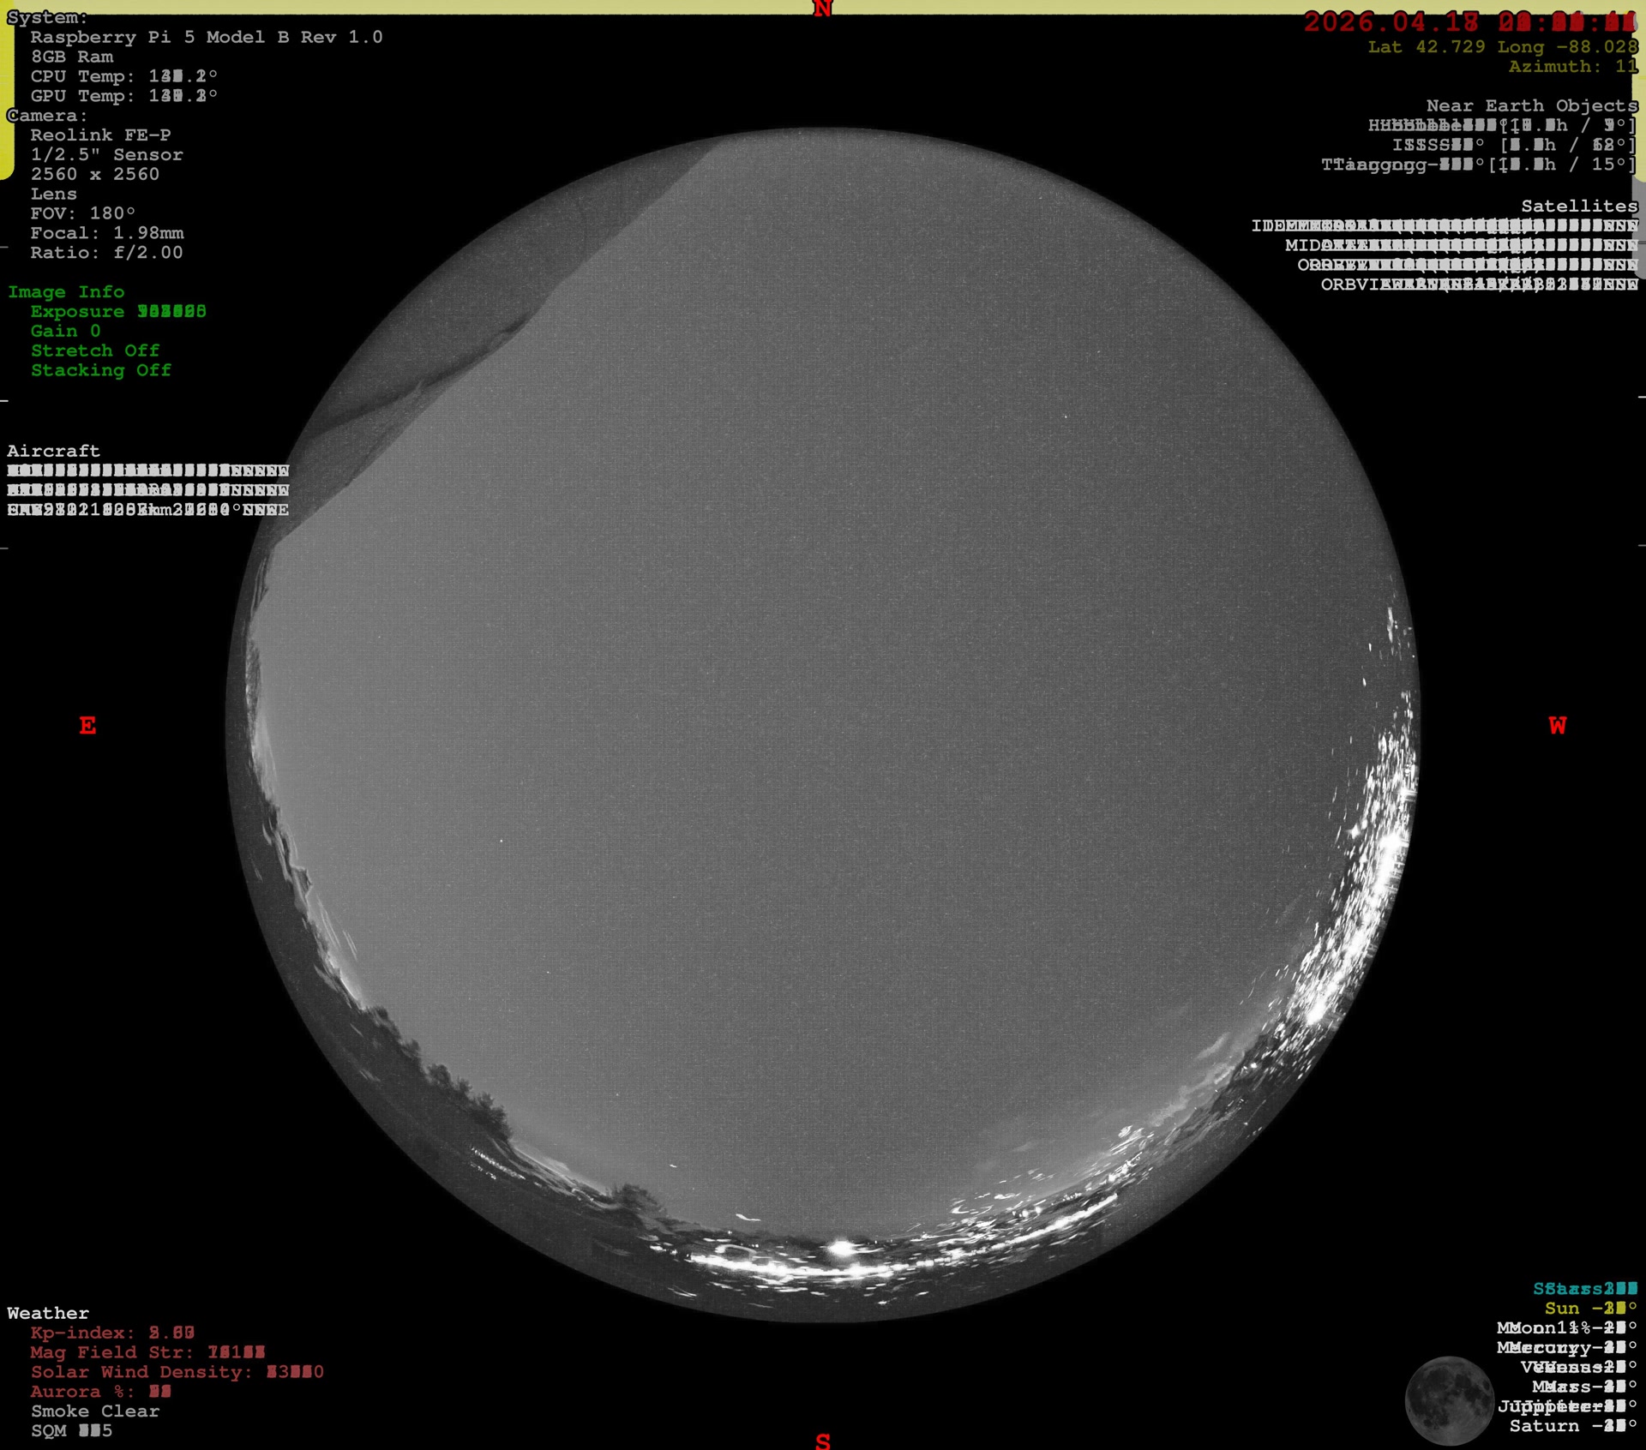Click the red E compass marker
This screenshot has height=1450, width=1646.
[x=87, y=726]
